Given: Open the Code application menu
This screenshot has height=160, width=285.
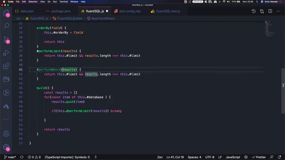Looking at the screenshot, I should pyautogui.click(x=11, y=2).
